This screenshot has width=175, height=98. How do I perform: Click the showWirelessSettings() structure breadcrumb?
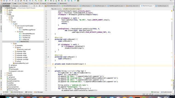pos(72,9)
